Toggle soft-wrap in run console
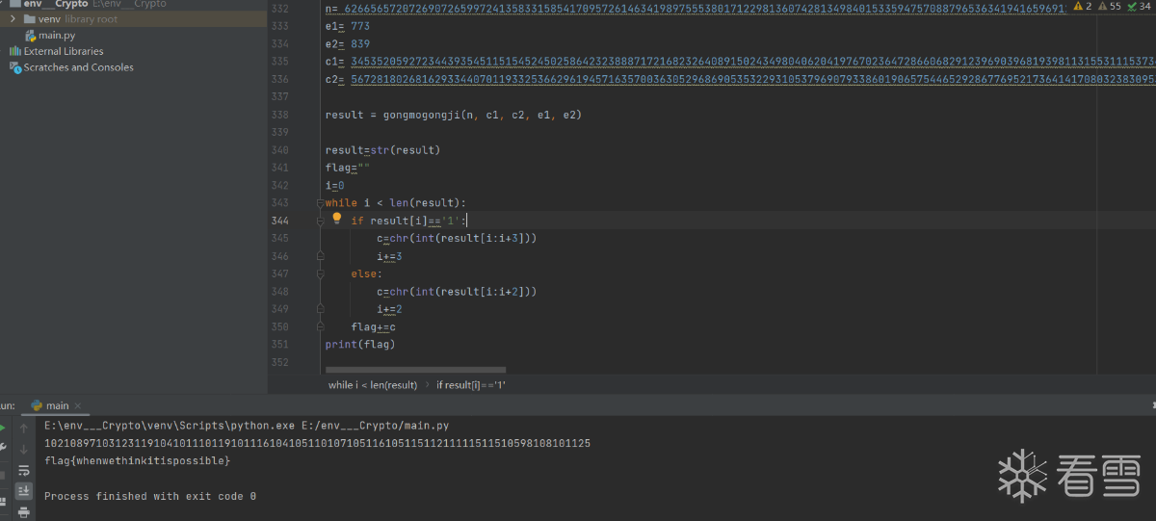This screenshot has width=1156, height=521. [24, 470]
